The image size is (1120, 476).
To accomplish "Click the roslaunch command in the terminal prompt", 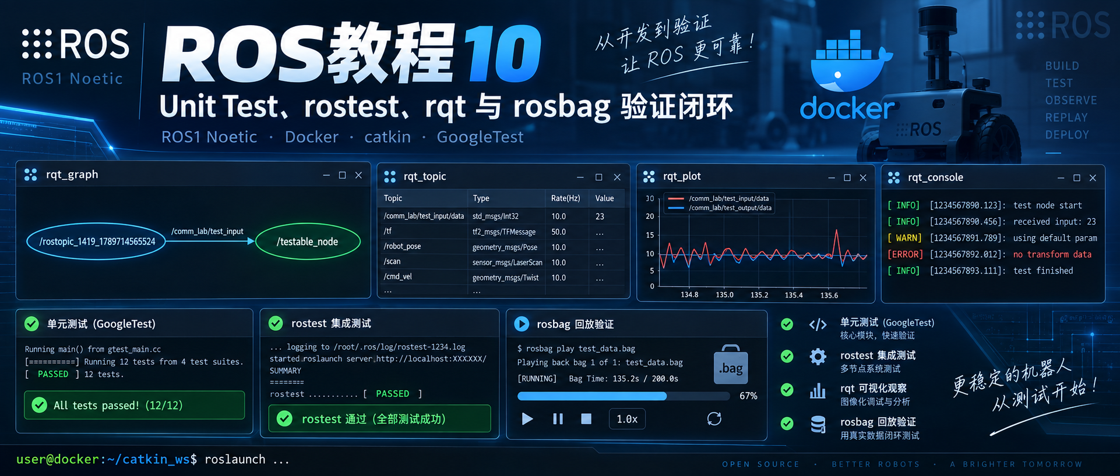I will (246, 460).
